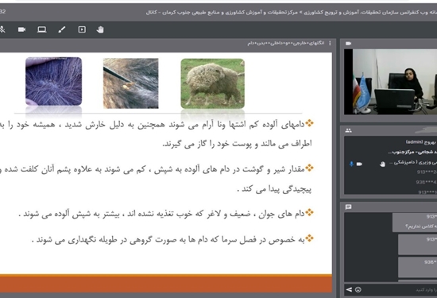Start screen sharing with laptop icon
This screenshot has height=298, width=437.
click(x=42, y=29)
